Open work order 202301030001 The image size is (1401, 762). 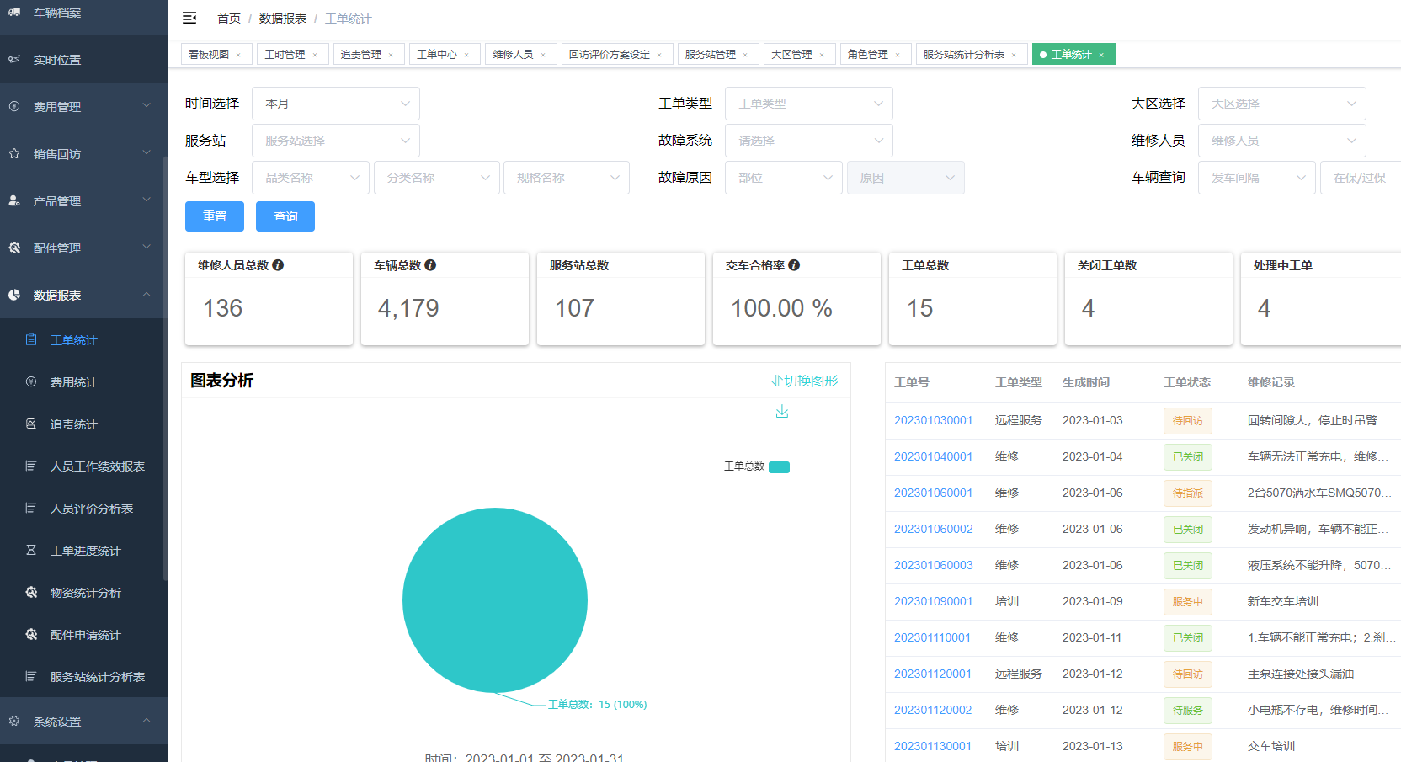tap(933, 420)
